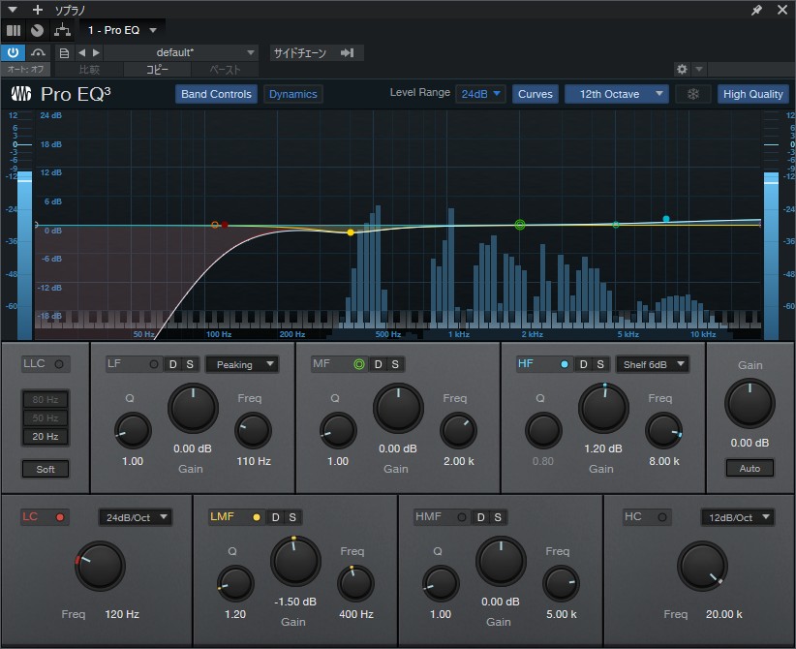796x649 pixels.
Task: Select the Band Controls tab
Action: [x=215, y=94]
